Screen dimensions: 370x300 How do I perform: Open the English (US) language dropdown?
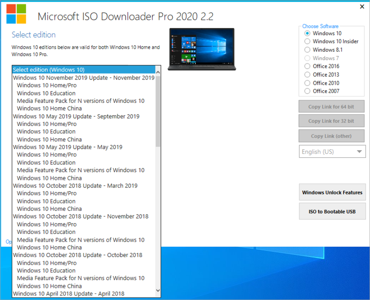(x=332, y=151)
